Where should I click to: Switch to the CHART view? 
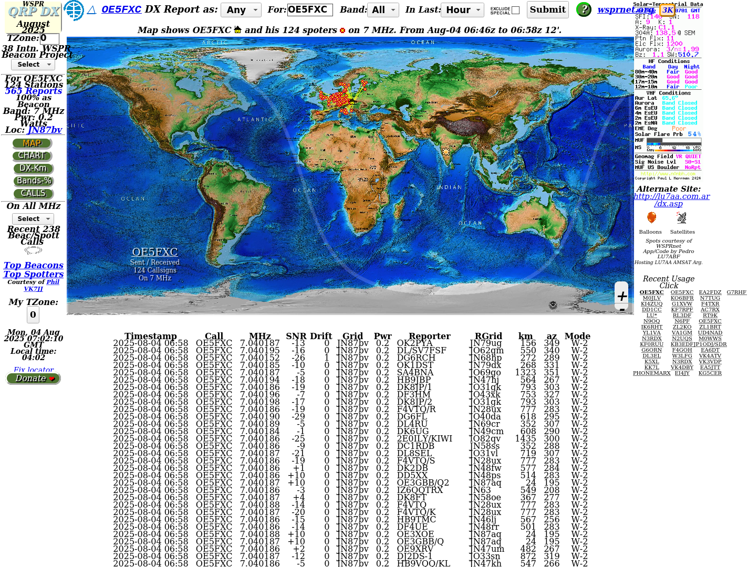point(32,156)
